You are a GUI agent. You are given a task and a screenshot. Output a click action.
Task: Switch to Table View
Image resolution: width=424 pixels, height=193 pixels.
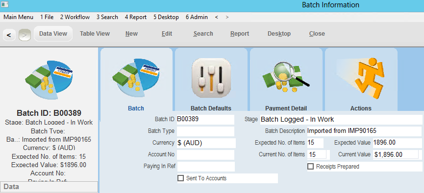click(95, 34)
